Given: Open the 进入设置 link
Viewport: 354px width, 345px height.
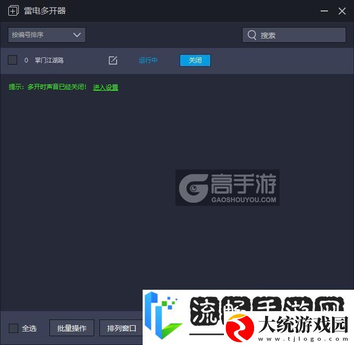Looking at the screenshot, I should coord(106,87).
